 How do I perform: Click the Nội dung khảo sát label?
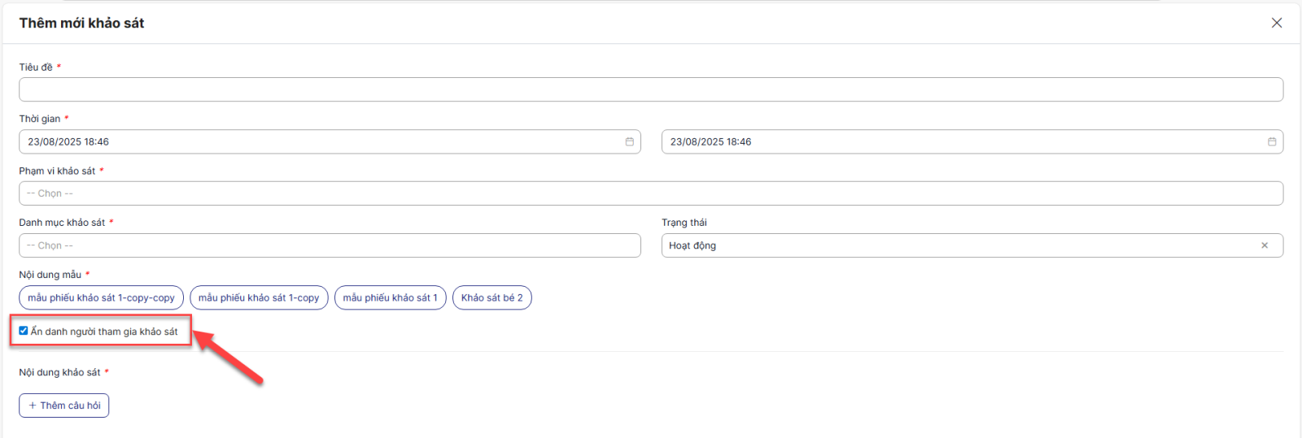click(x=59, y=372)
